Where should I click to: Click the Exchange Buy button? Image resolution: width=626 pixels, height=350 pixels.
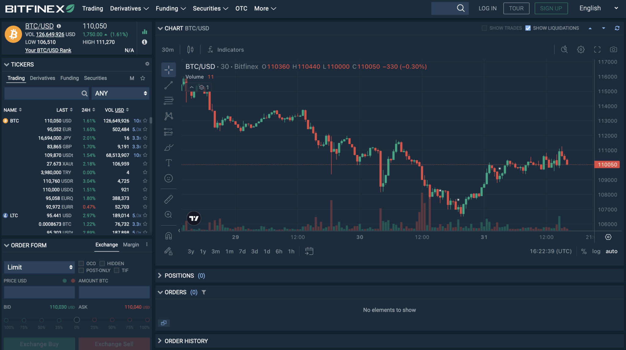click(39, 344)
